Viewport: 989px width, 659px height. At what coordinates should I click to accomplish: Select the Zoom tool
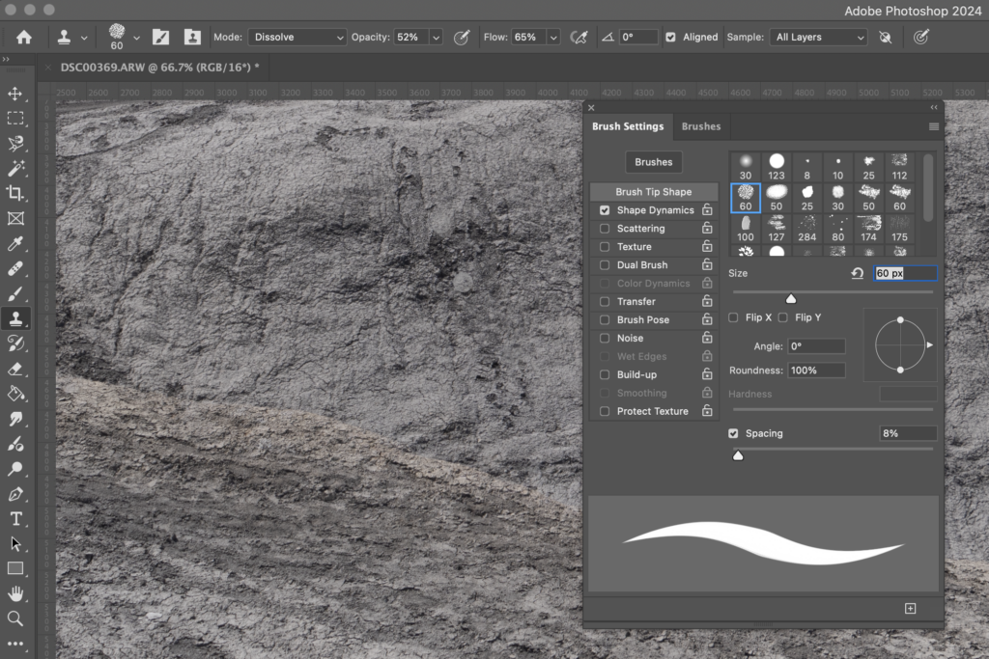[x=15, y=618]
